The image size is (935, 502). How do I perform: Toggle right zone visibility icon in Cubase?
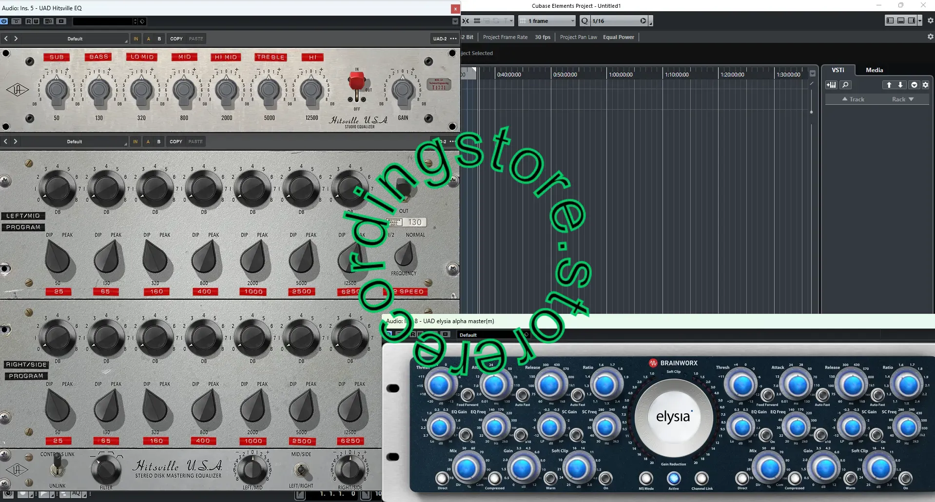(911, 20)
